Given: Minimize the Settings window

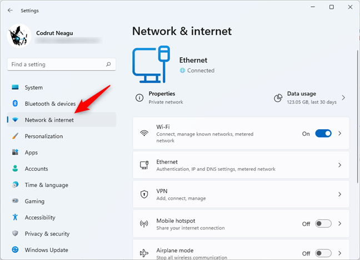Looking at the screenshot, I should pos(313,7).
